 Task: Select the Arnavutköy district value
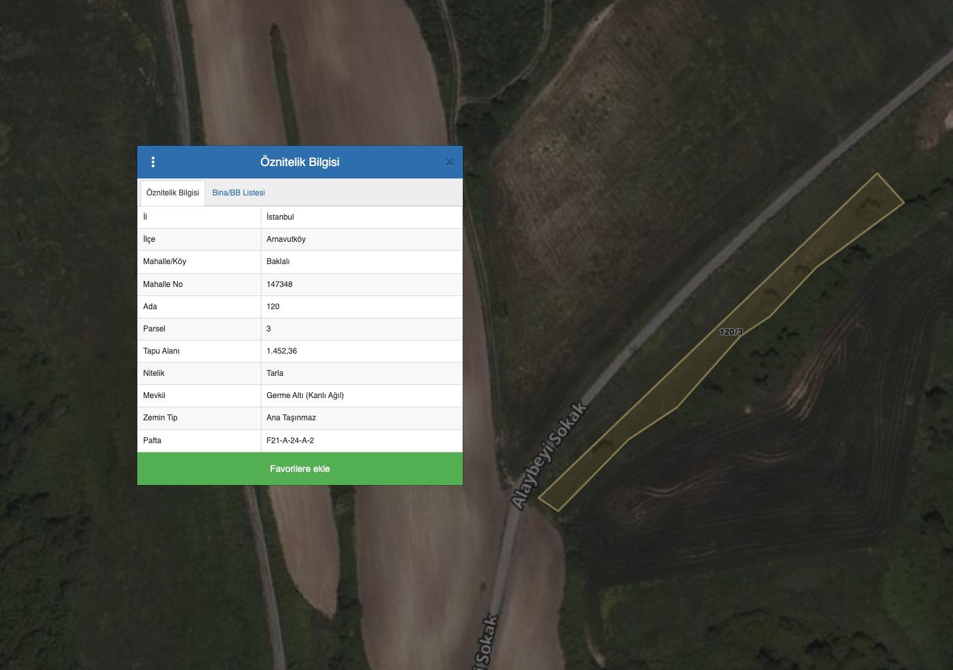click(286, 239)
